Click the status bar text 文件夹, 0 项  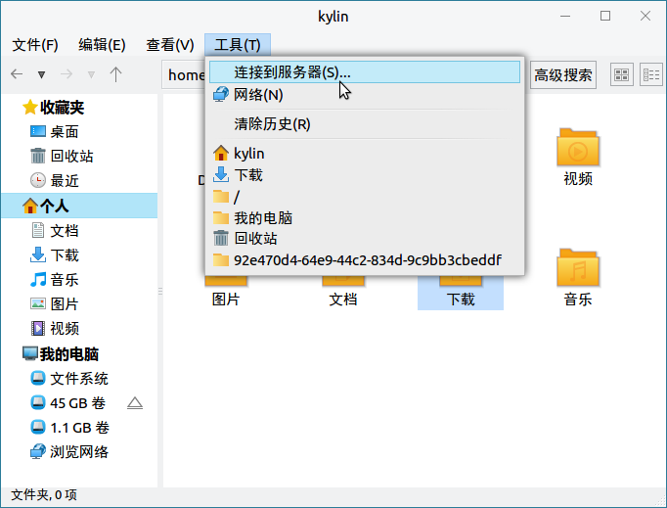[x=44, y=495]
